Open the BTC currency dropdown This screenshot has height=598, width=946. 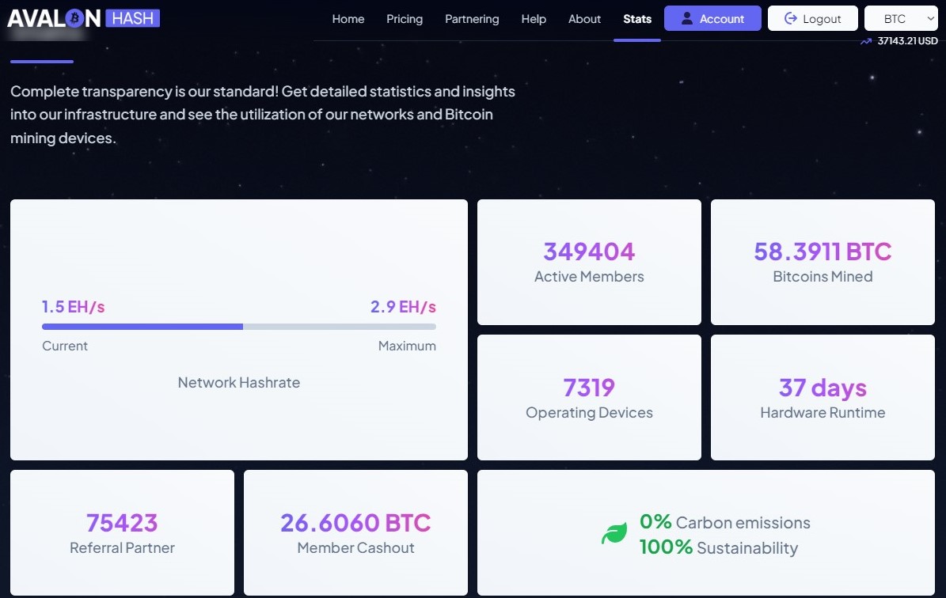[x=901, y=19]
